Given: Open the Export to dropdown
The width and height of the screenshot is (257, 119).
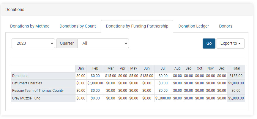Looking at the screenshot, I should pos(231,43).
